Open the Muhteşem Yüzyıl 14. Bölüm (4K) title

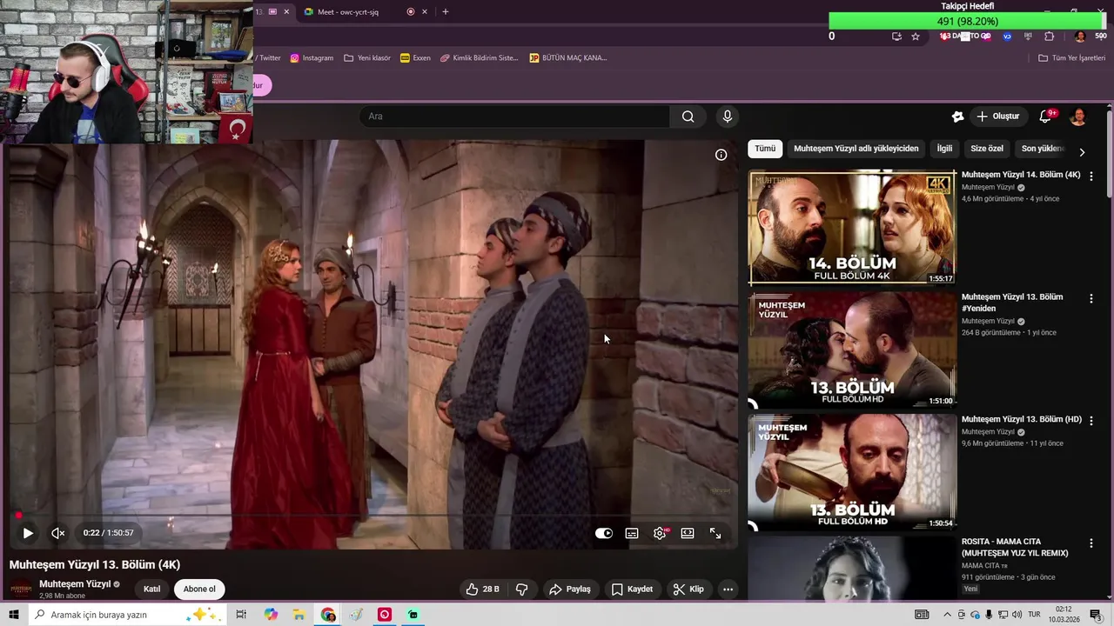tap(1021, 175)
